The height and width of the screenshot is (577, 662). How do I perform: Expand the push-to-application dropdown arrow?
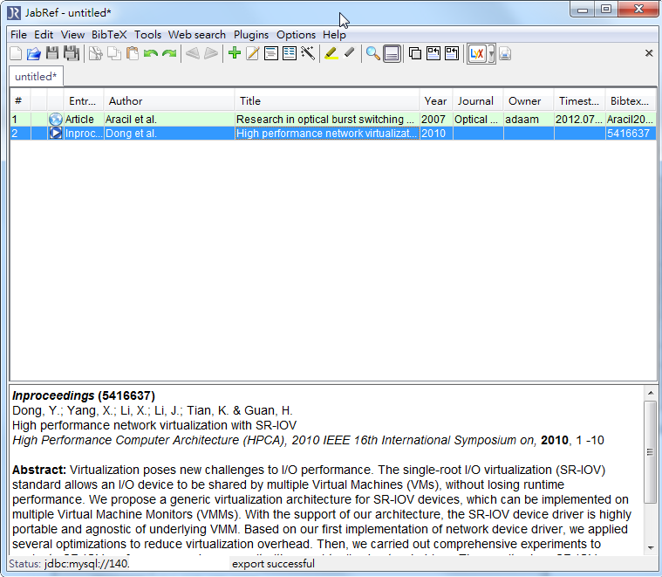tap(491, 54)
